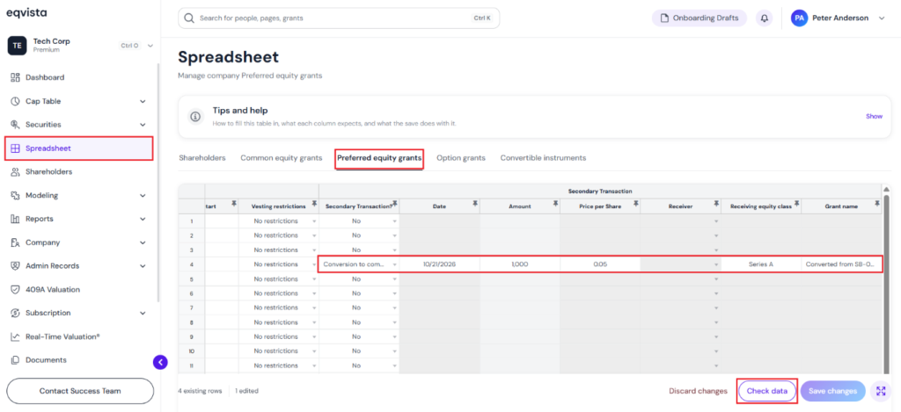Click the search magnifier icon
The height and width of the screenshot is (412, 901).
[x=189, y=18]
